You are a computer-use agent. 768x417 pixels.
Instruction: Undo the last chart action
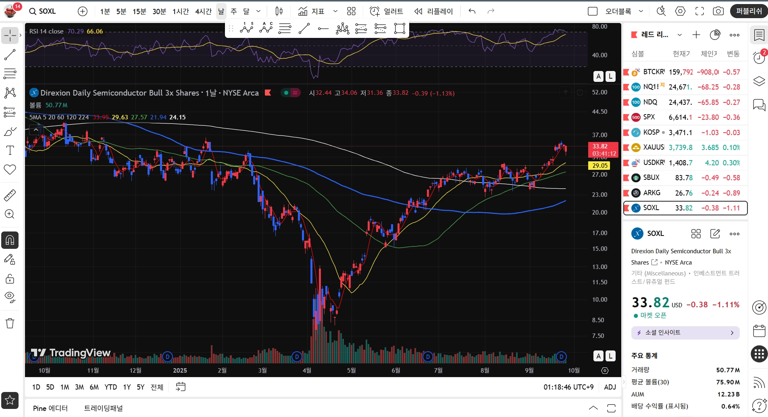[x=472, y=11]
